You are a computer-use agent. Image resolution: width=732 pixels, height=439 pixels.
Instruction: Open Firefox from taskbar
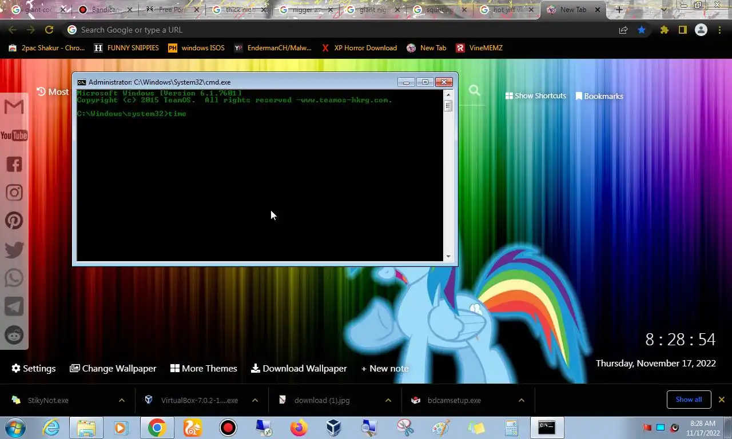tap(299, 428)
